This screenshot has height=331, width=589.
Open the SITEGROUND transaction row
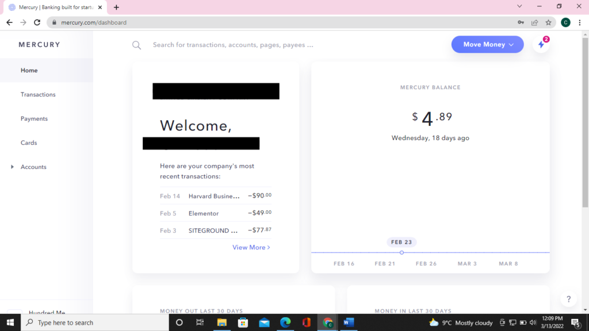coord(216,230)
